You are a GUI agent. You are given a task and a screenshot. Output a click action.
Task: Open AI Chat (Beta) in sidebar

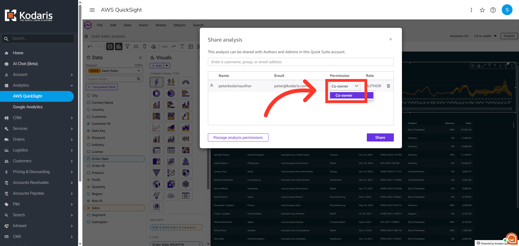pyautogui.click(x=25, y=64)
